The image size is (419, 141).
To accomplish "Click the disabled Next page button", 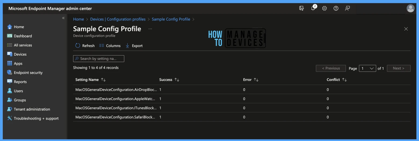I will click(x=399, y=68).
